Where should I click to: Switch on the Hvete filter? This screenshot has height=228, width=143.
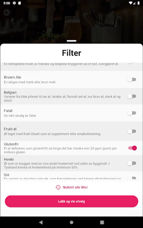132,163
